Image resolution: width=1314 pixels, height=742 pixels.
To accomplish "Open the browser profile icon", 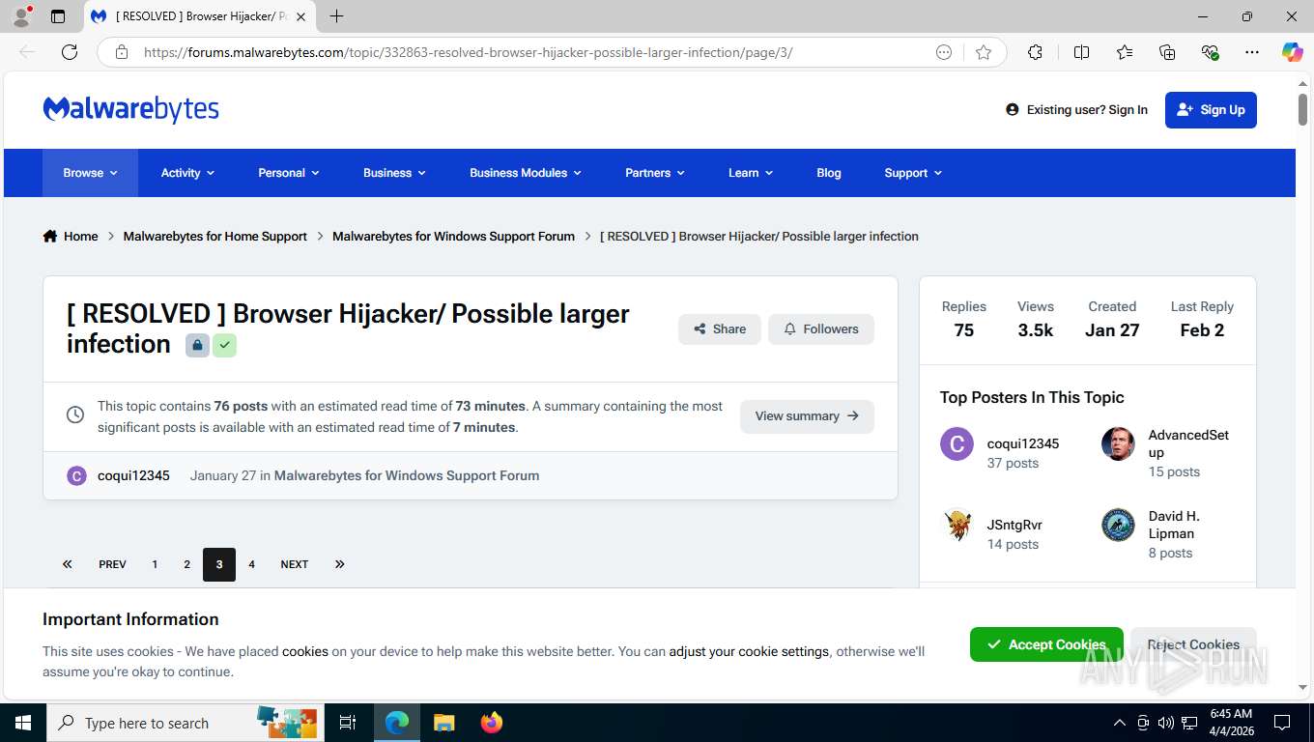I will click(x=20, y=16).
